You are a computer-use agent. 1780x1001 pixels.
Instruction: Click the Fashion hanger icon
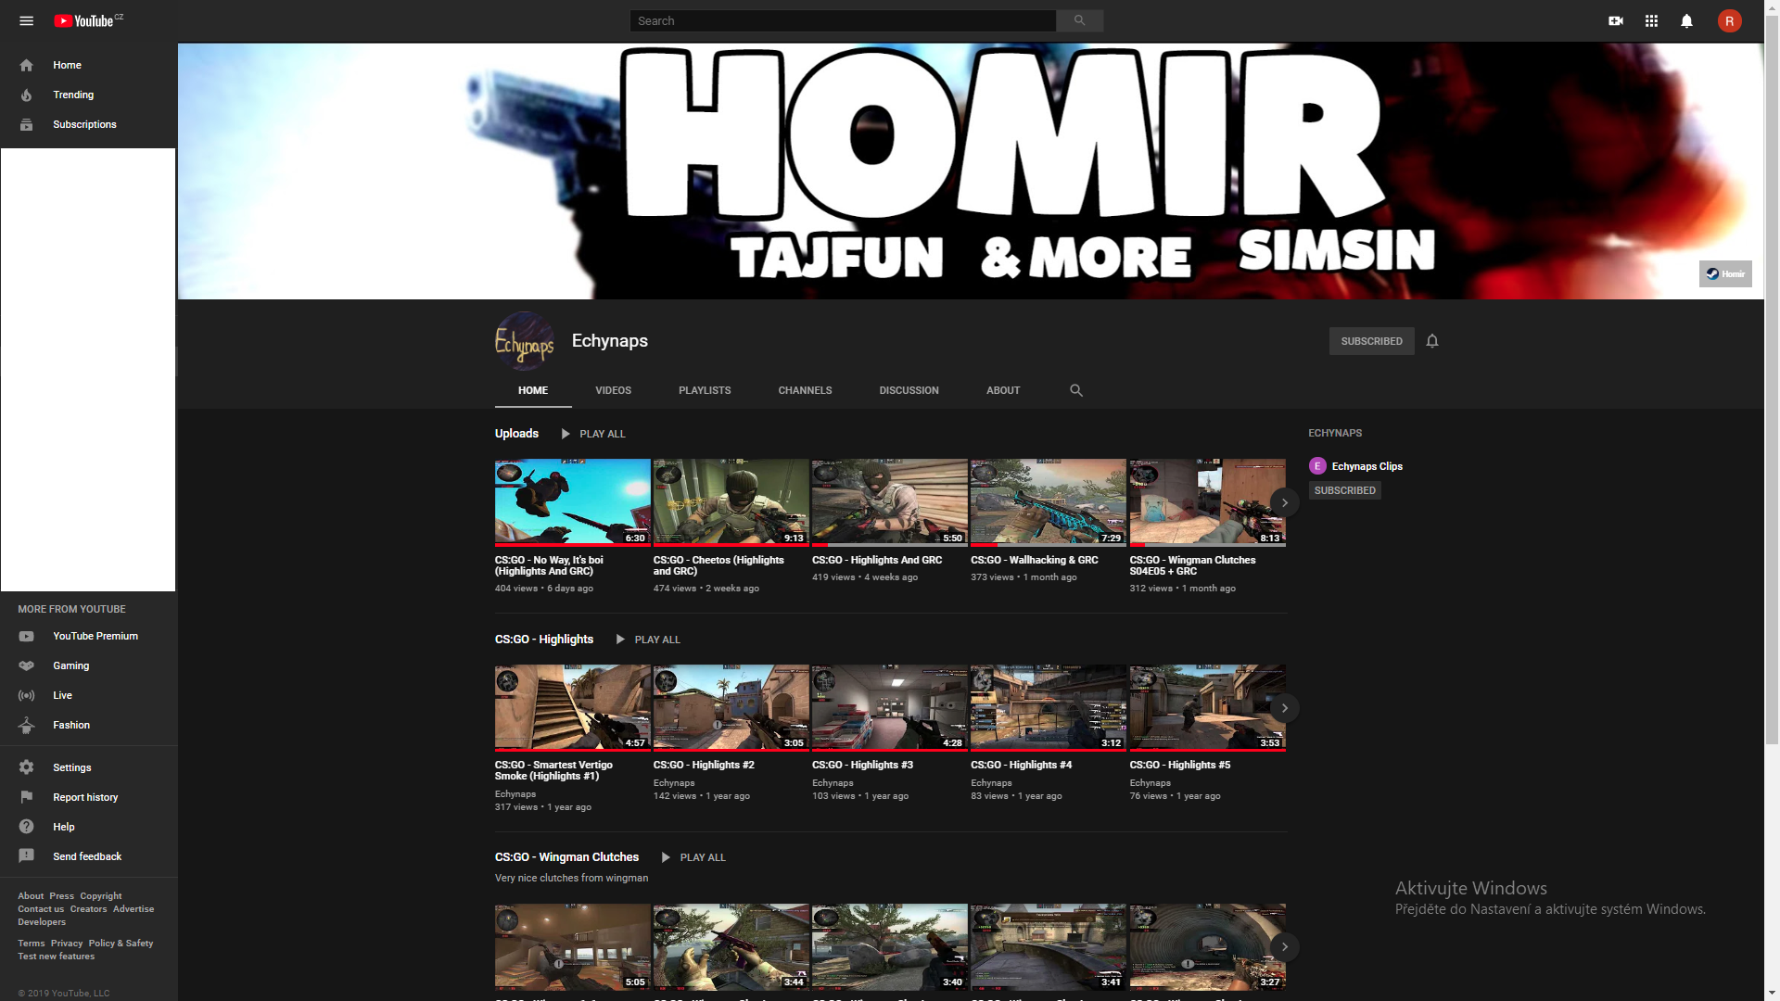(26, 725)
